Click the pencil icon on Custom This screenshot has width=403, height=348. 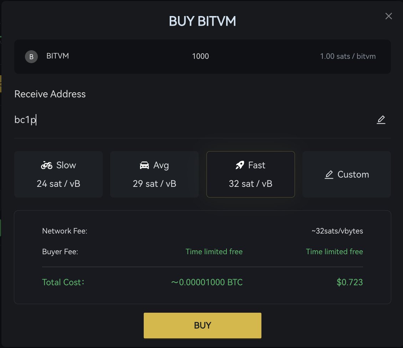(329, 175)
